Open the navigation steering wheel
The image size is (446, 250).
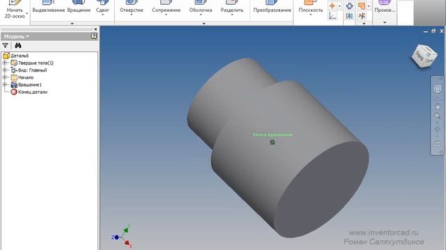[438, 89]
